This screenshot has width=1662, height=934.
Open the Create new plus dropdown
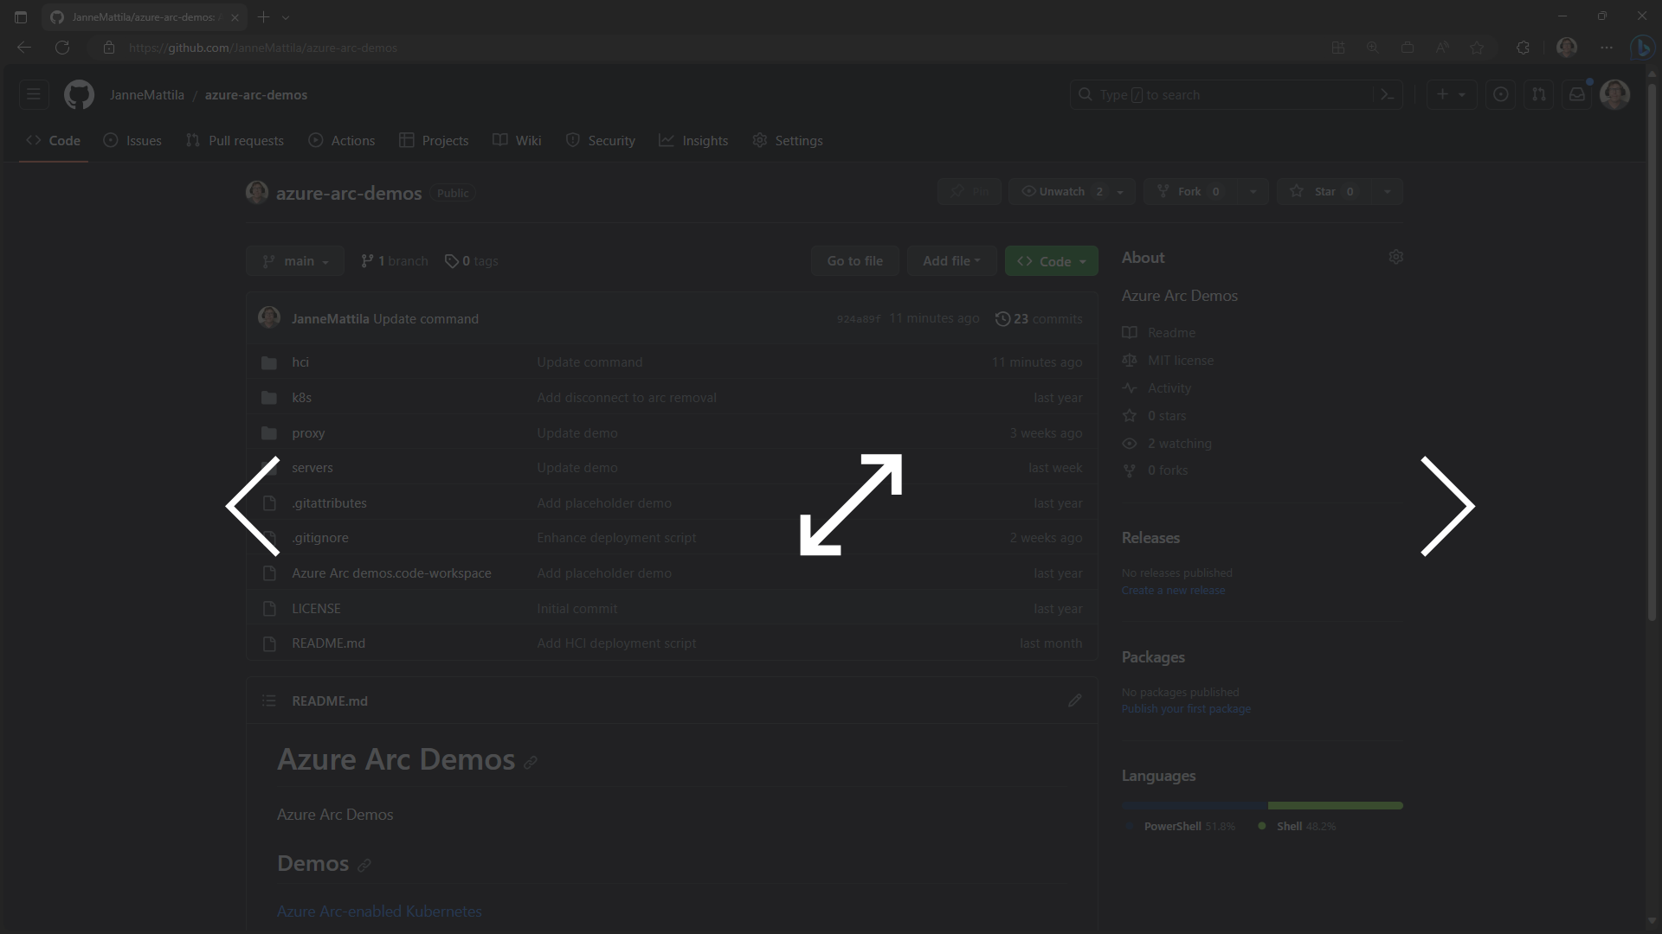point(1451,94)
